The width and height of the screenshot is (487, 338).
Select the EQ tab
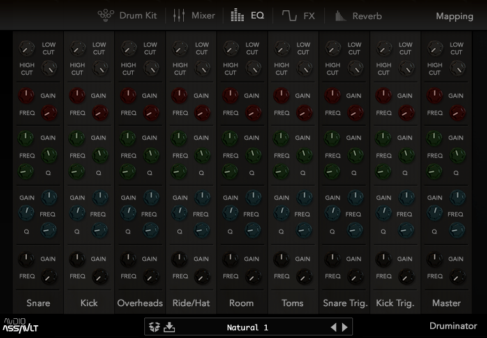tap(247, 15)
